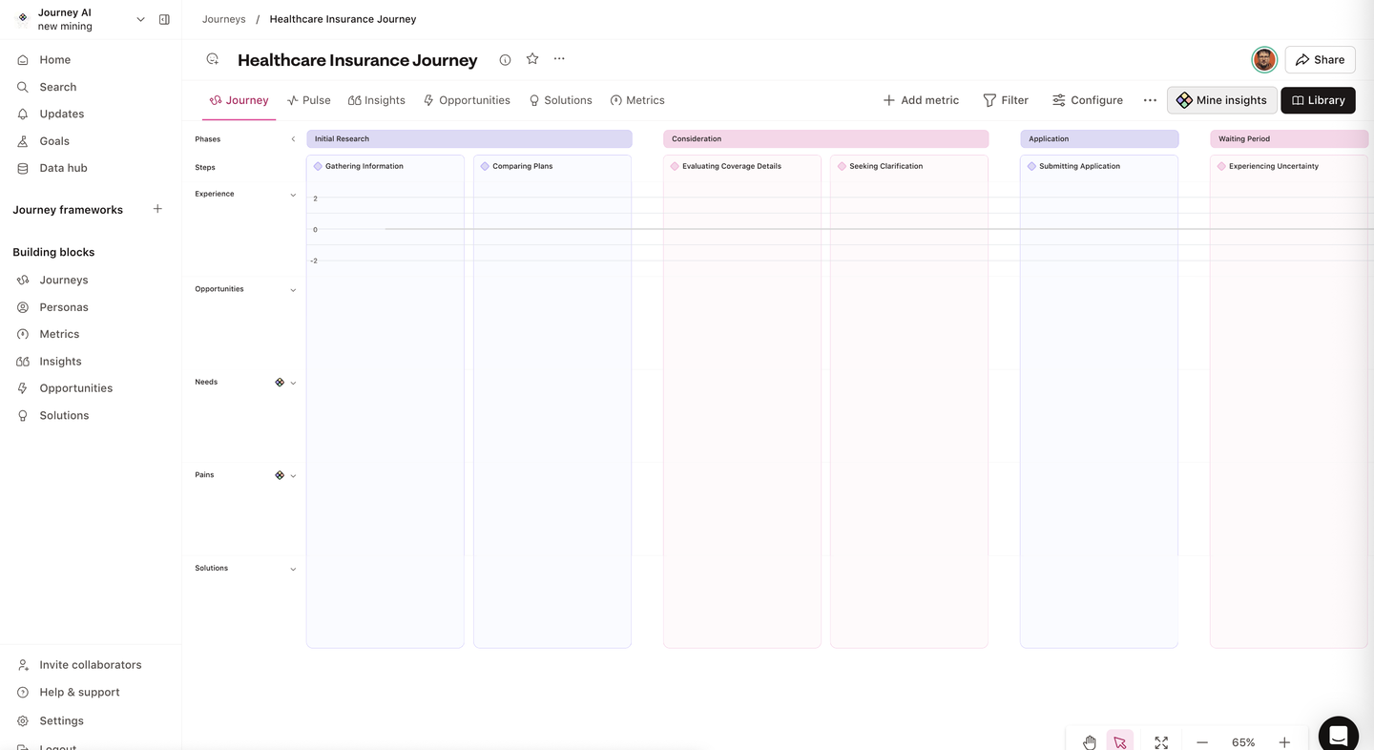Star the Healthcare Insurance Journey
1374x750 pixels.
532,59
